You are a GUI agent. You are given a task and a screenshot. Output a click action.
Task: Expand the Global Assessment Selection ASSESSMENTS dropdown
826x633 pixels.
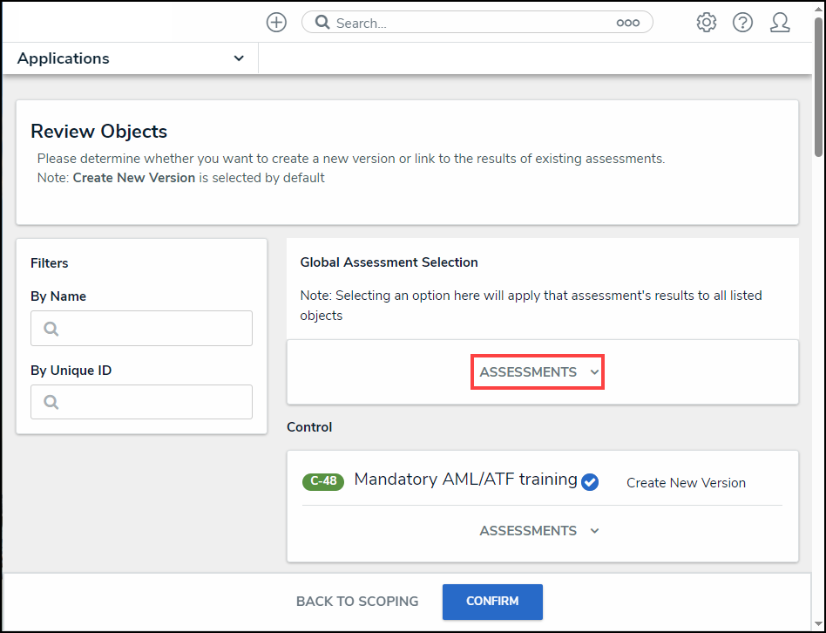(538, 372)
